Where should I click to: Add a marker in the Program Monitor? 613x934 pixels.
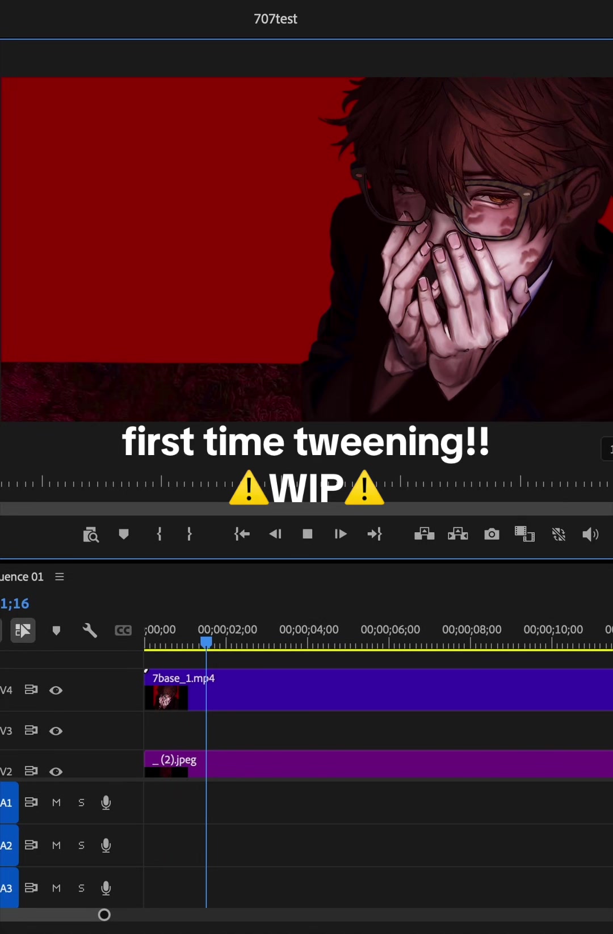124,534
